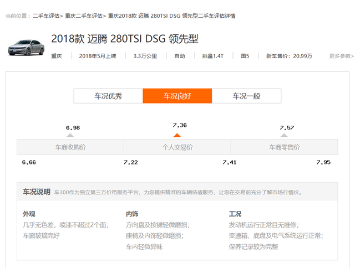Click the 几乎无色差，喷漆不超过2个面 line
Image resolution: width=355 pixels, height=268 pixels.
[65, 225]
